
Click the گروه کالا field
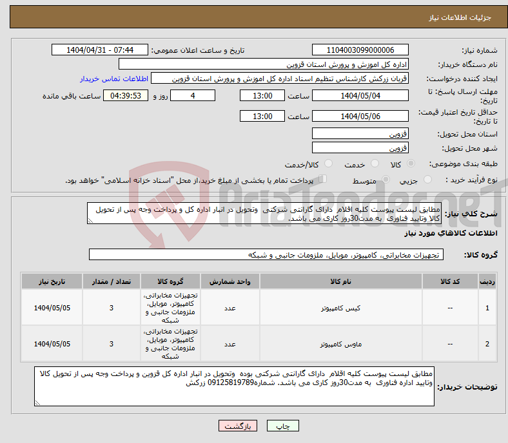coord(266,254)
